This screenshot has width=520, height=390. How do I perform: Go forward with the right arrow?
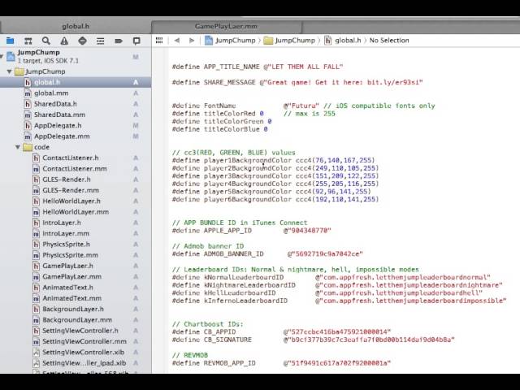[x=192, y=41]
